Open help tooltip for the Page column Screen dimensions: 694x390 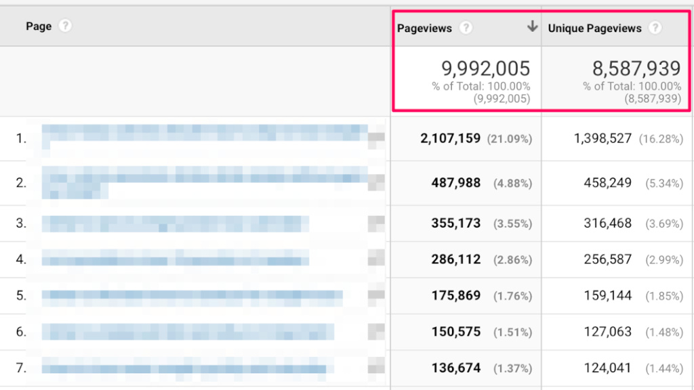65,26
